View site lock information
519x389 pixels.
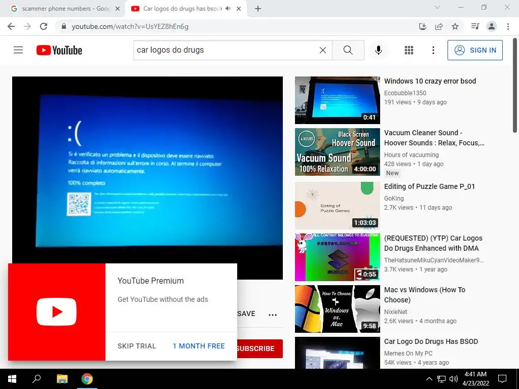click(x=64, y=26)
